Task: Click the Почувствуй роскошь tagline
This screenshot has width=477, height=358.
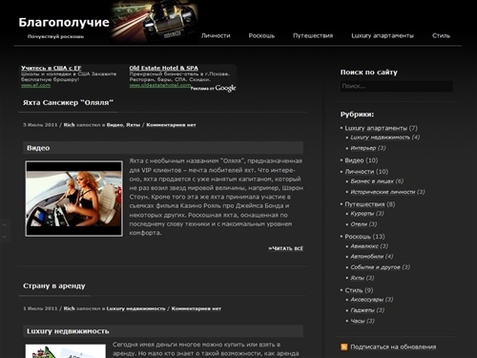Action: click(55, 36)
